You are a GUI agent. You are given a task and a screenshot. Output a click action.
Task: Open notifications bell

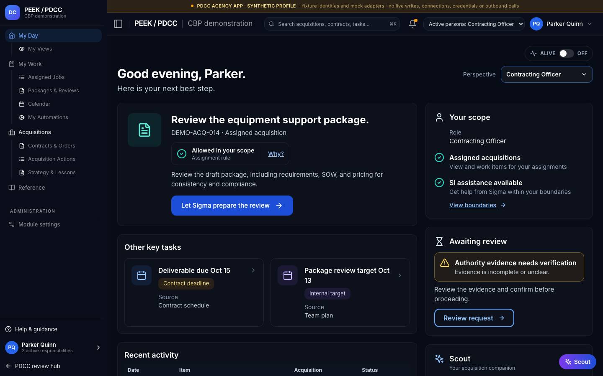click(x=412, y=24)
